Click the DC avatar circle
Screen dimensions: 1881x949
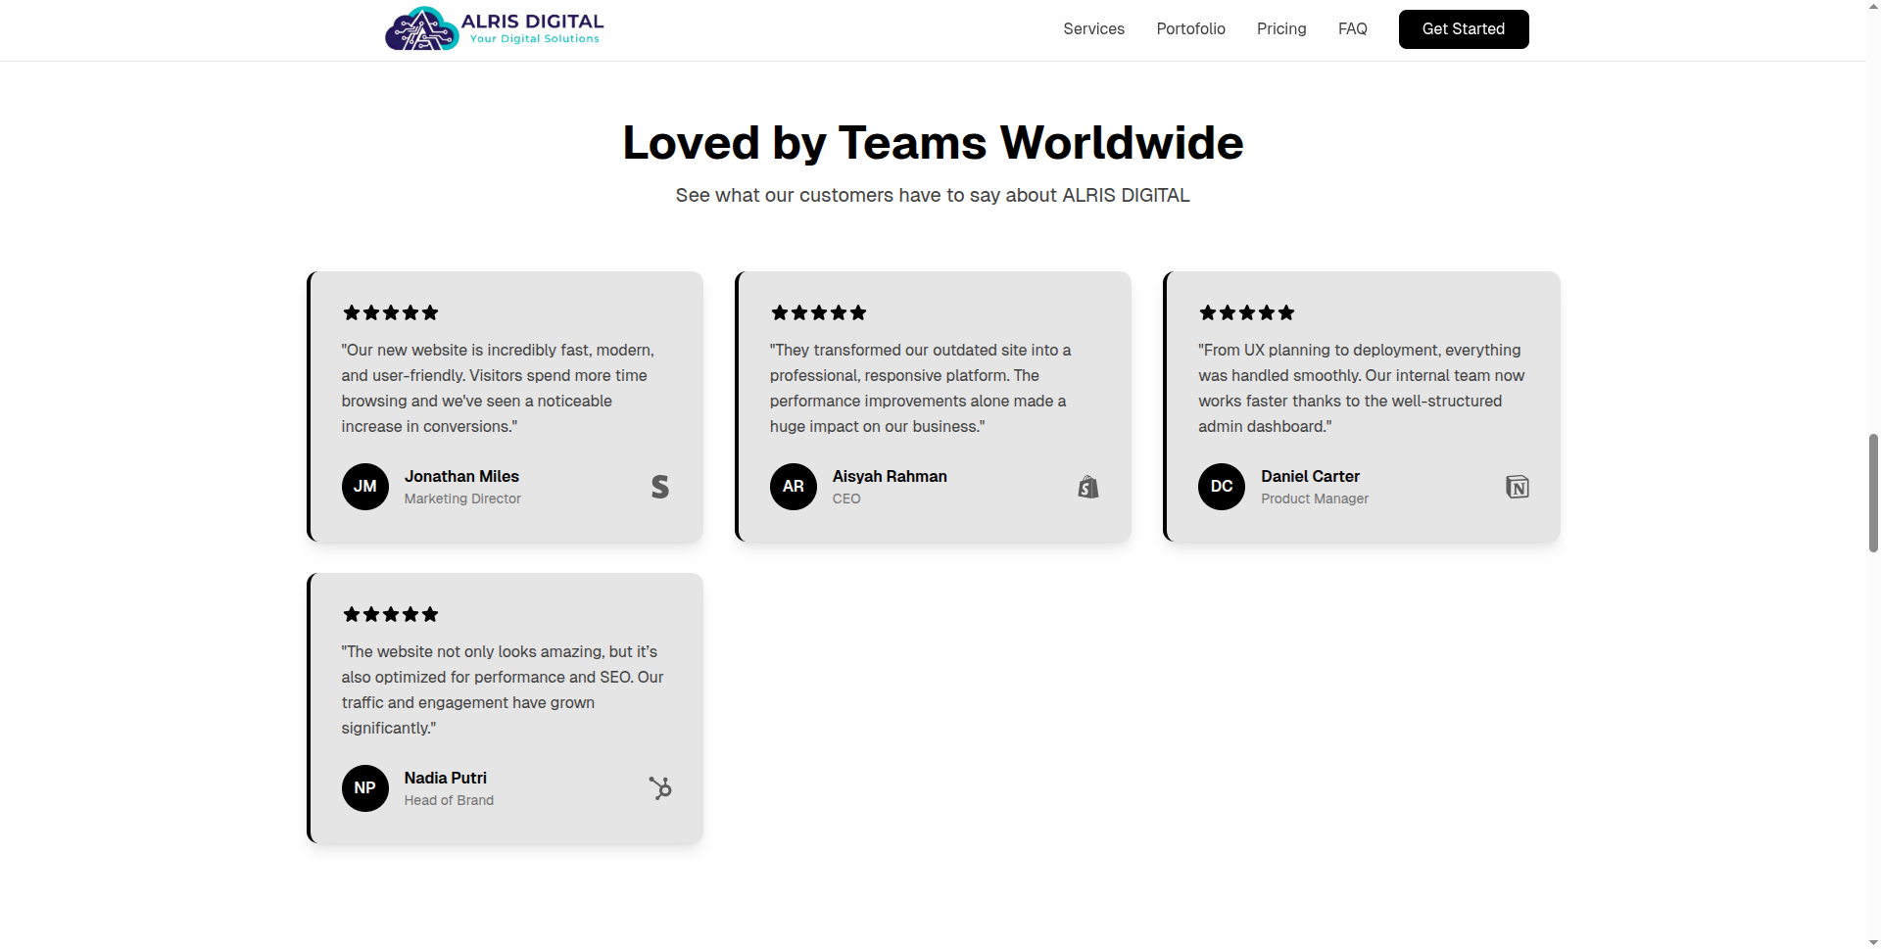click(x=1222, y=487)
